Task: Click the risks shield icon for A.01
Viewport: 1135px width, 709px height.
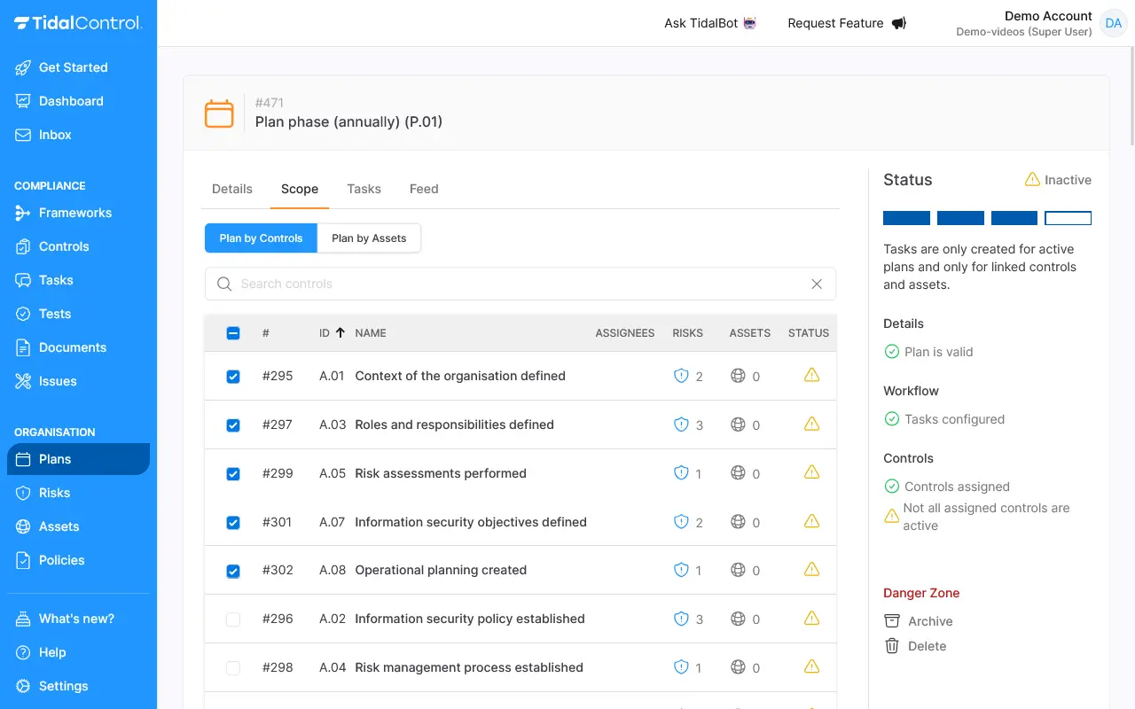Action: 681,376
